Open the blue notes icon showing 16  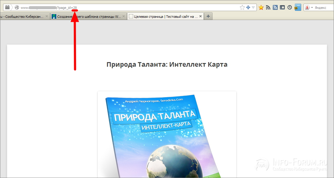tap(298, 7)
